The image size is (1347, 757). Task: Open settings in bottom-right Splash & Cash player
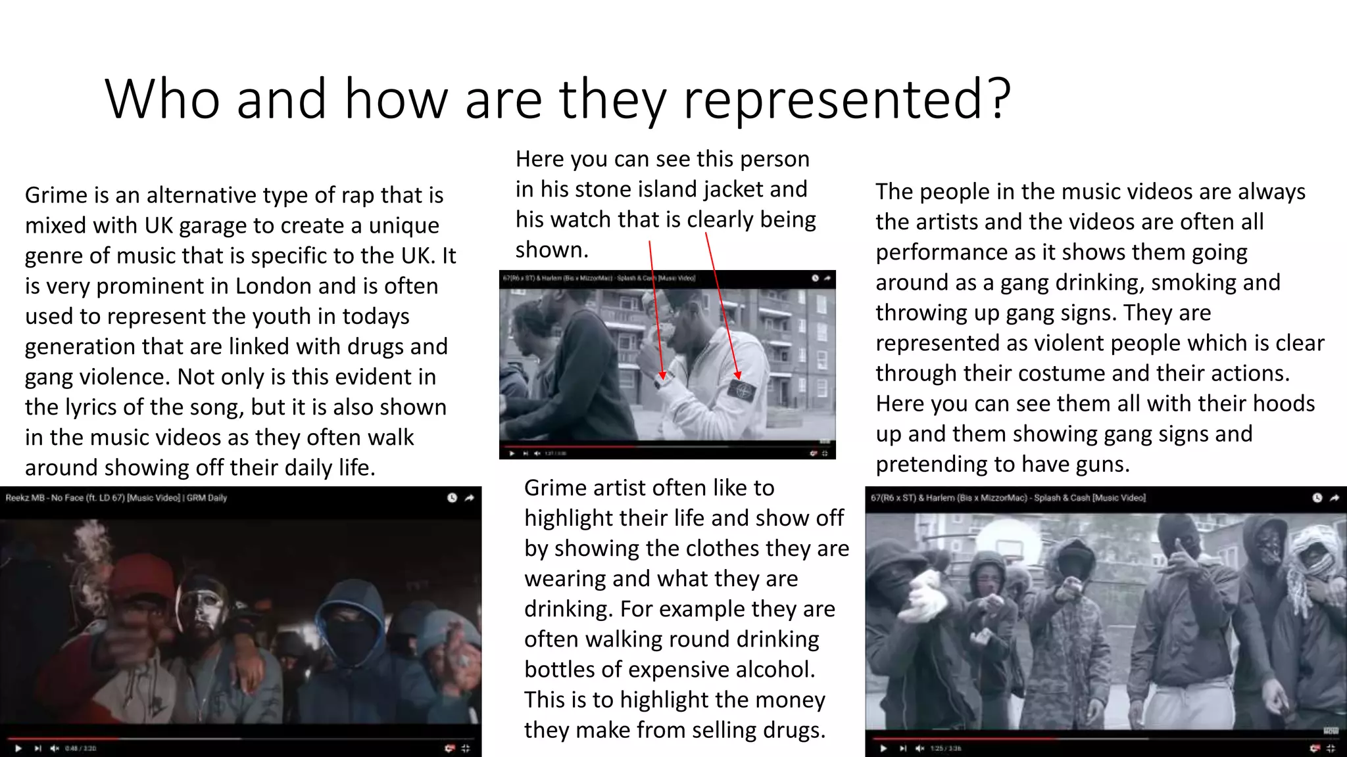(x=1314, y=748)
